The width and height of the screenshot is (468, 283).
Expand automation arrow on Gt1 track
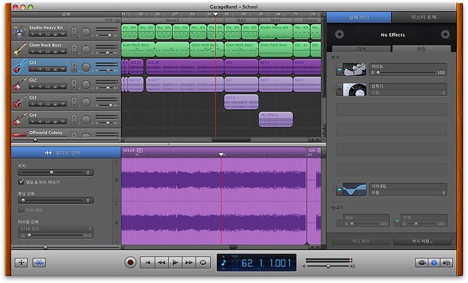[62, 69]
